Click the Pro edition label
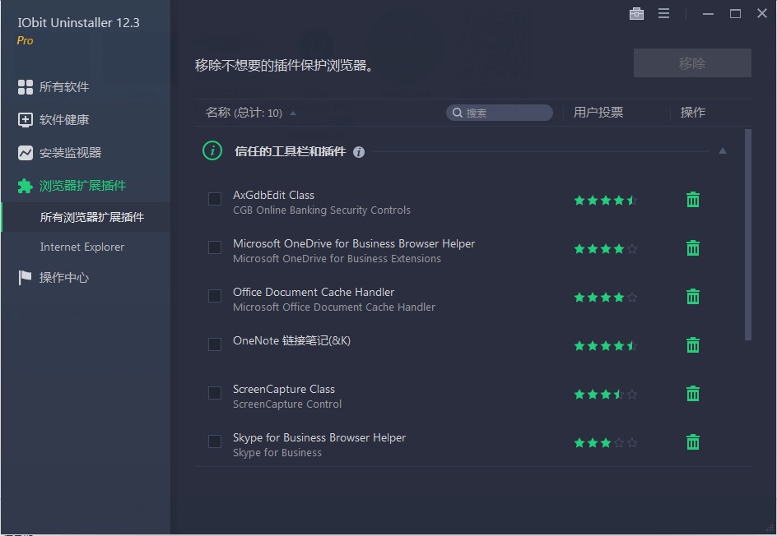The width and height of the screenshot is (777, 536). [x=25, y=40]
